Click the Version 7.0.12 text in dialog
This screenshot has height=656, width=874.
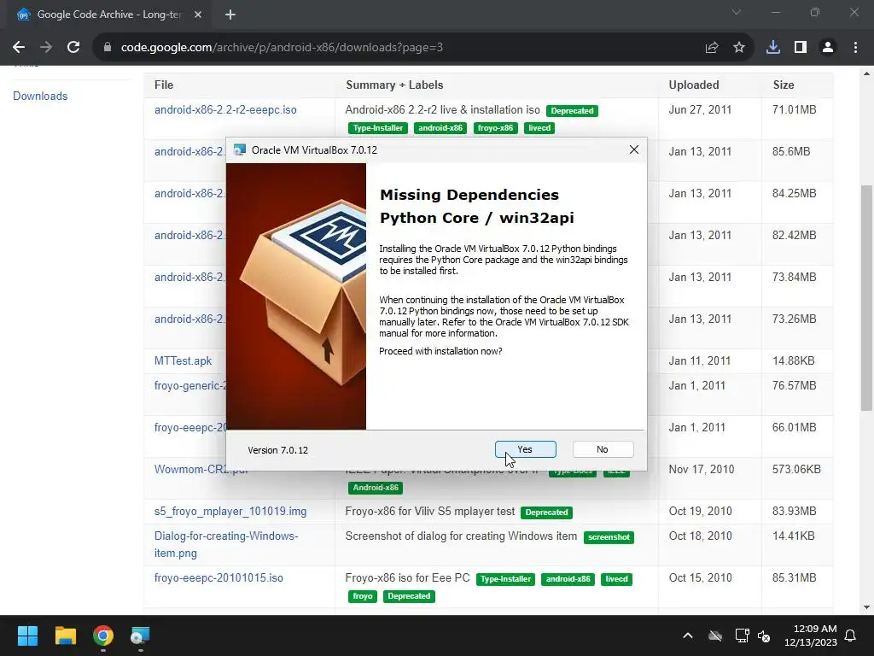277,450
